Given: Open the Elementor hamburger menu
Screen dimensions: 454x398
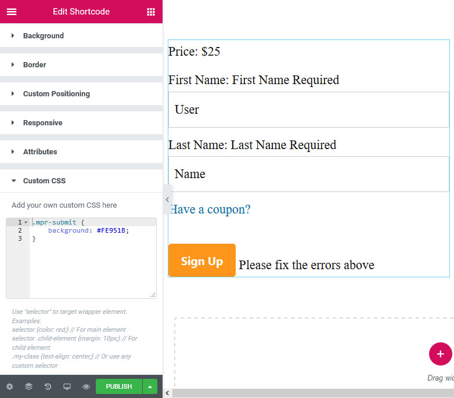Looking at the screenshot, I should tap(12, 12).
